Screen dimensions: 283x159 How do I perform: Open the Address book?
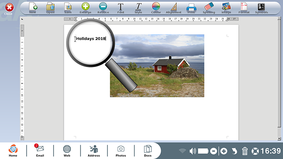94,151
